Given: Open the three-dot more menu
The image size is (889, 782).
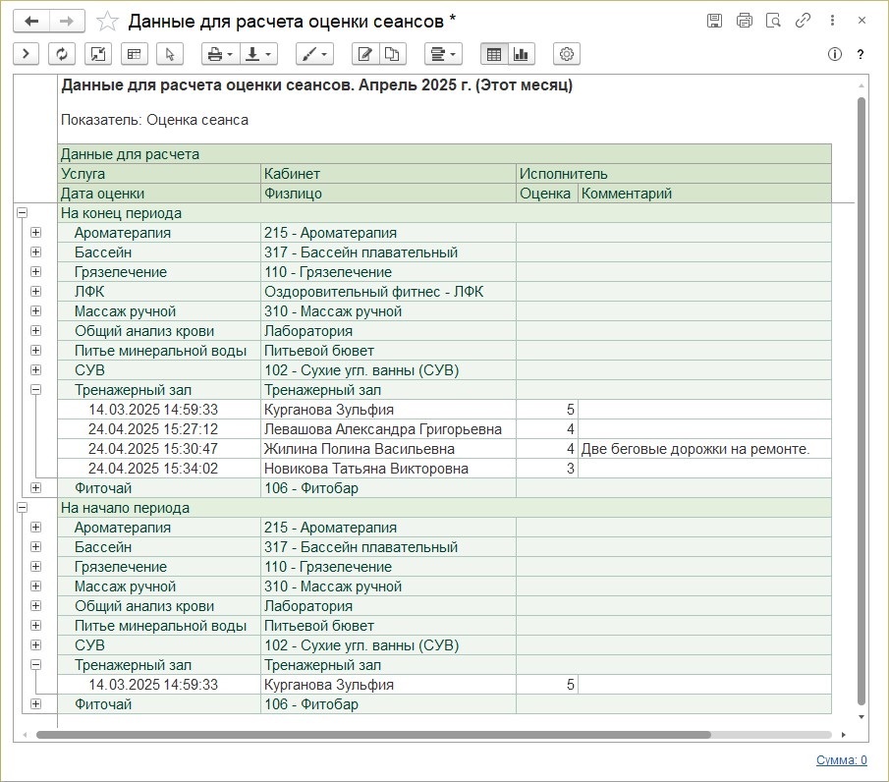Looking at the screenshot, I should click(833, 21).
